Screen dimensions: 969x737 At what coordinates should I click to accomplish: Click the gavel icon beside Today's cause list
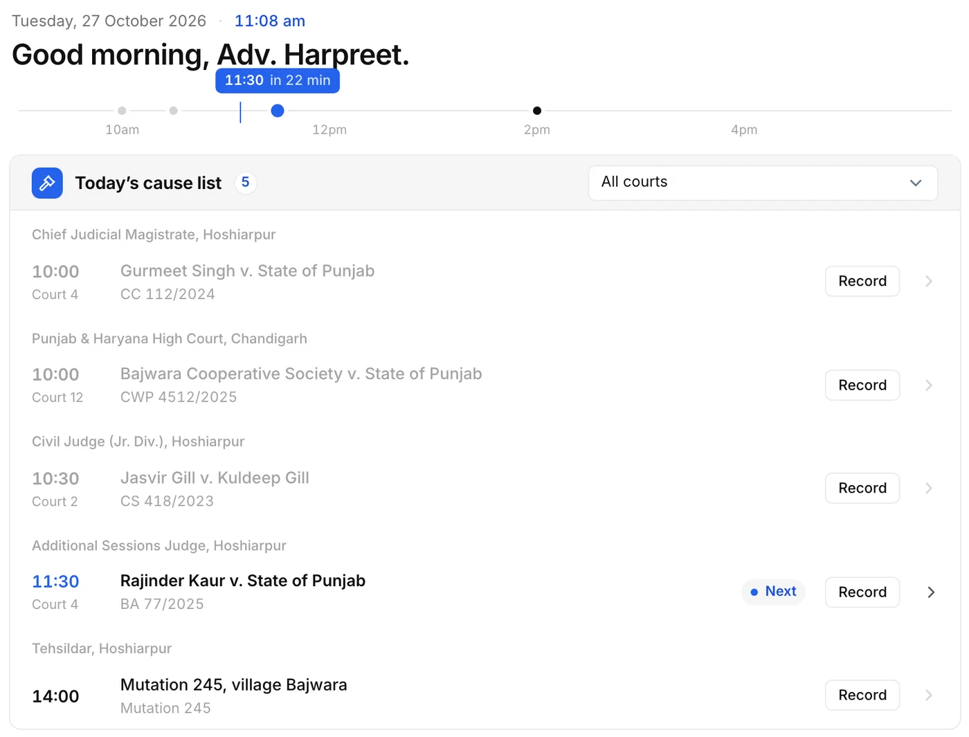47,183
